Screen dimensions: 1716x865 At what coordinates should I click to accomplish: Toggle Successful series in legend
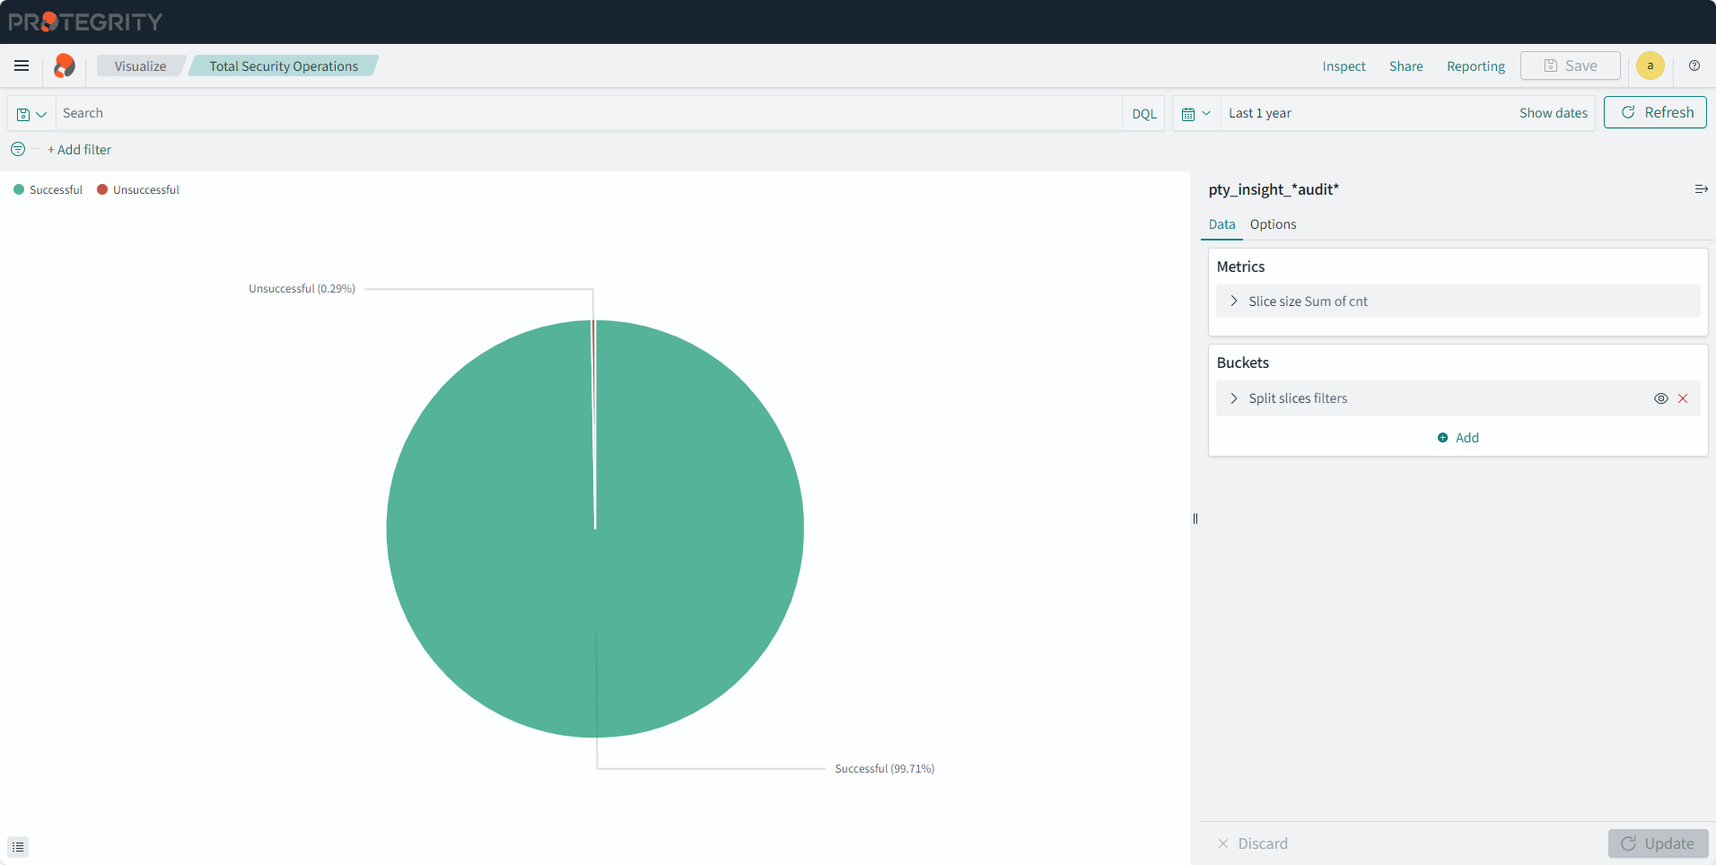pyautogui.click(x=48, y=190)
